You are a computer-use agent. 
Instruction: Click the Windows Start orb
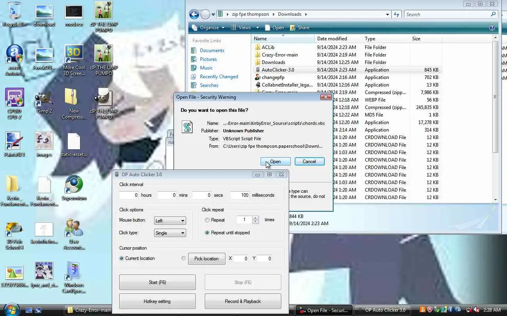tap(11, 309)
